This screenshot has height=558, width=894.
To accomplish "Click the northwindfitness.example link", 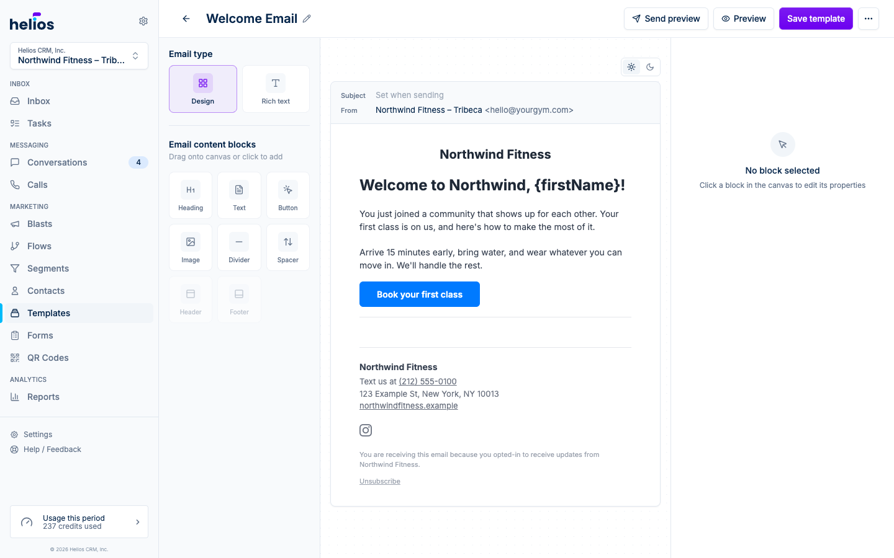I will point(409,405).
